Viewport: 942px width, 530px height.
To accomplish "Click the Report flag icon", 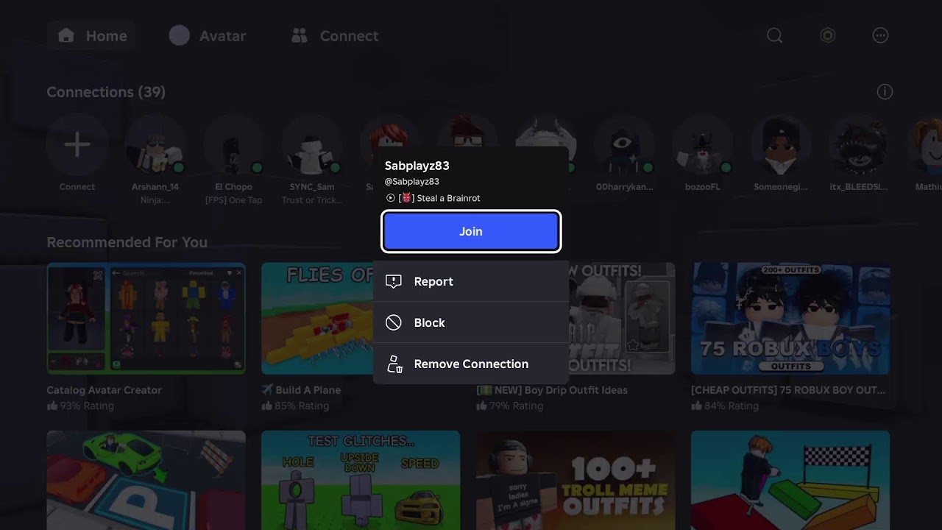I will click(x=394, y=281).
